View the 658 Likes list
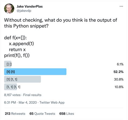The height and width of the screenshot is (120, 128). tap(67, 114)
